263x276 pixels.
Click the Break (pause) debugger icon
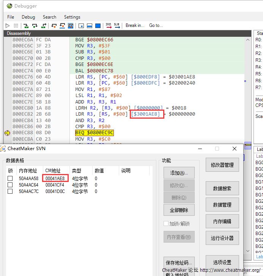[16, 26]
